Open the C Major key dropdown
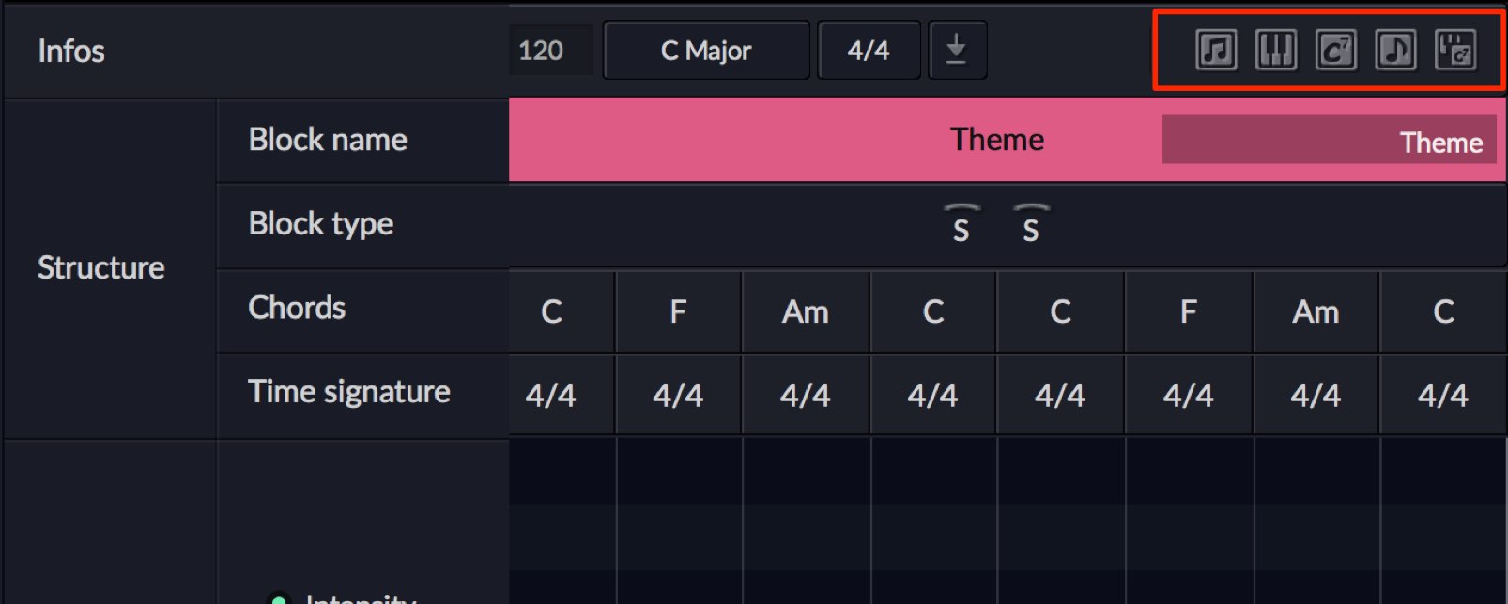The width and height of the screenshot is (1508, 604). click(706, 50)
